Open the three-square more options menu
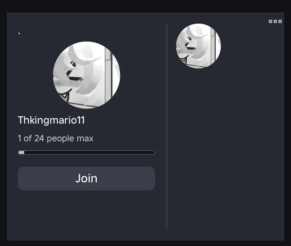291x246 pixels. tap(275, 21)
